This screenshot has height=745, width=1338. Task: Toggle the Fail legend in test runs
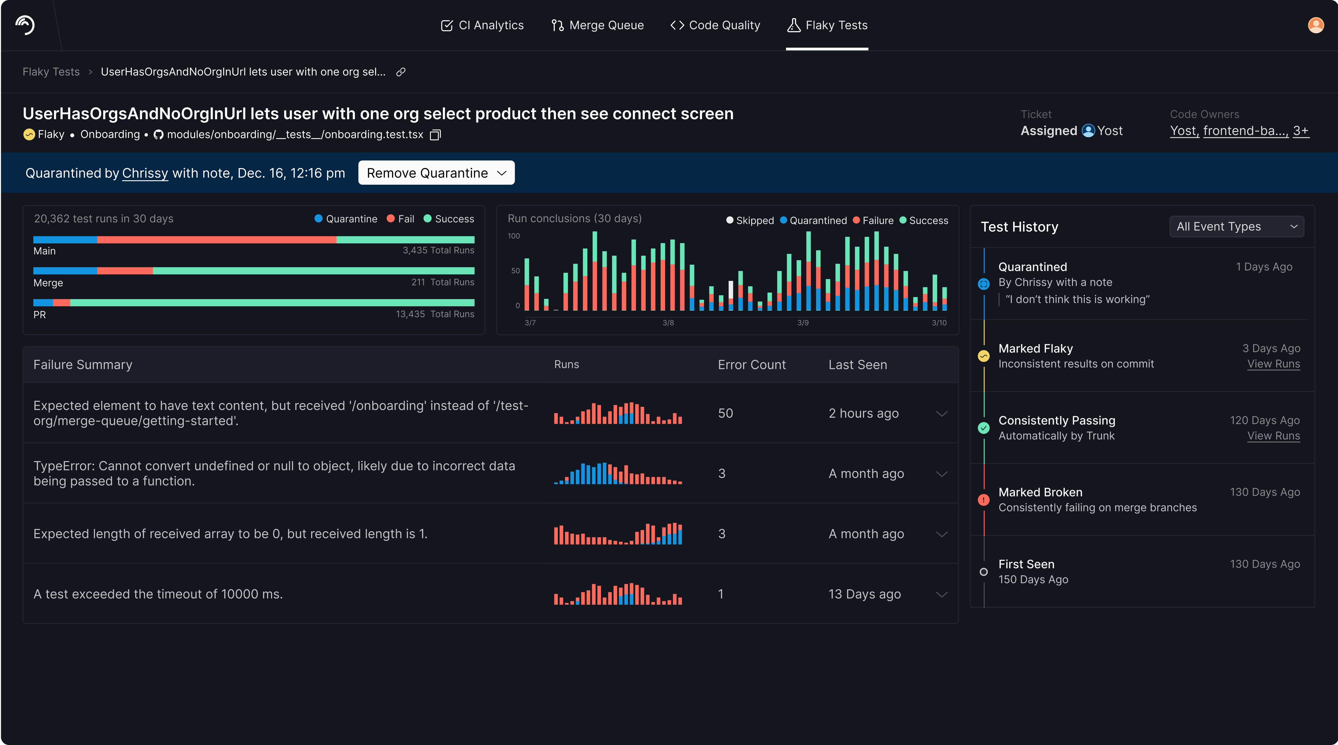click(x=401, y=219)
